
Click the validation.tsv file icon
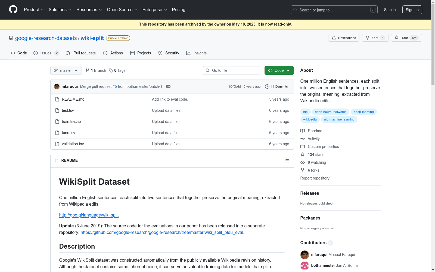pyautogui.click(x=57, y=144)
